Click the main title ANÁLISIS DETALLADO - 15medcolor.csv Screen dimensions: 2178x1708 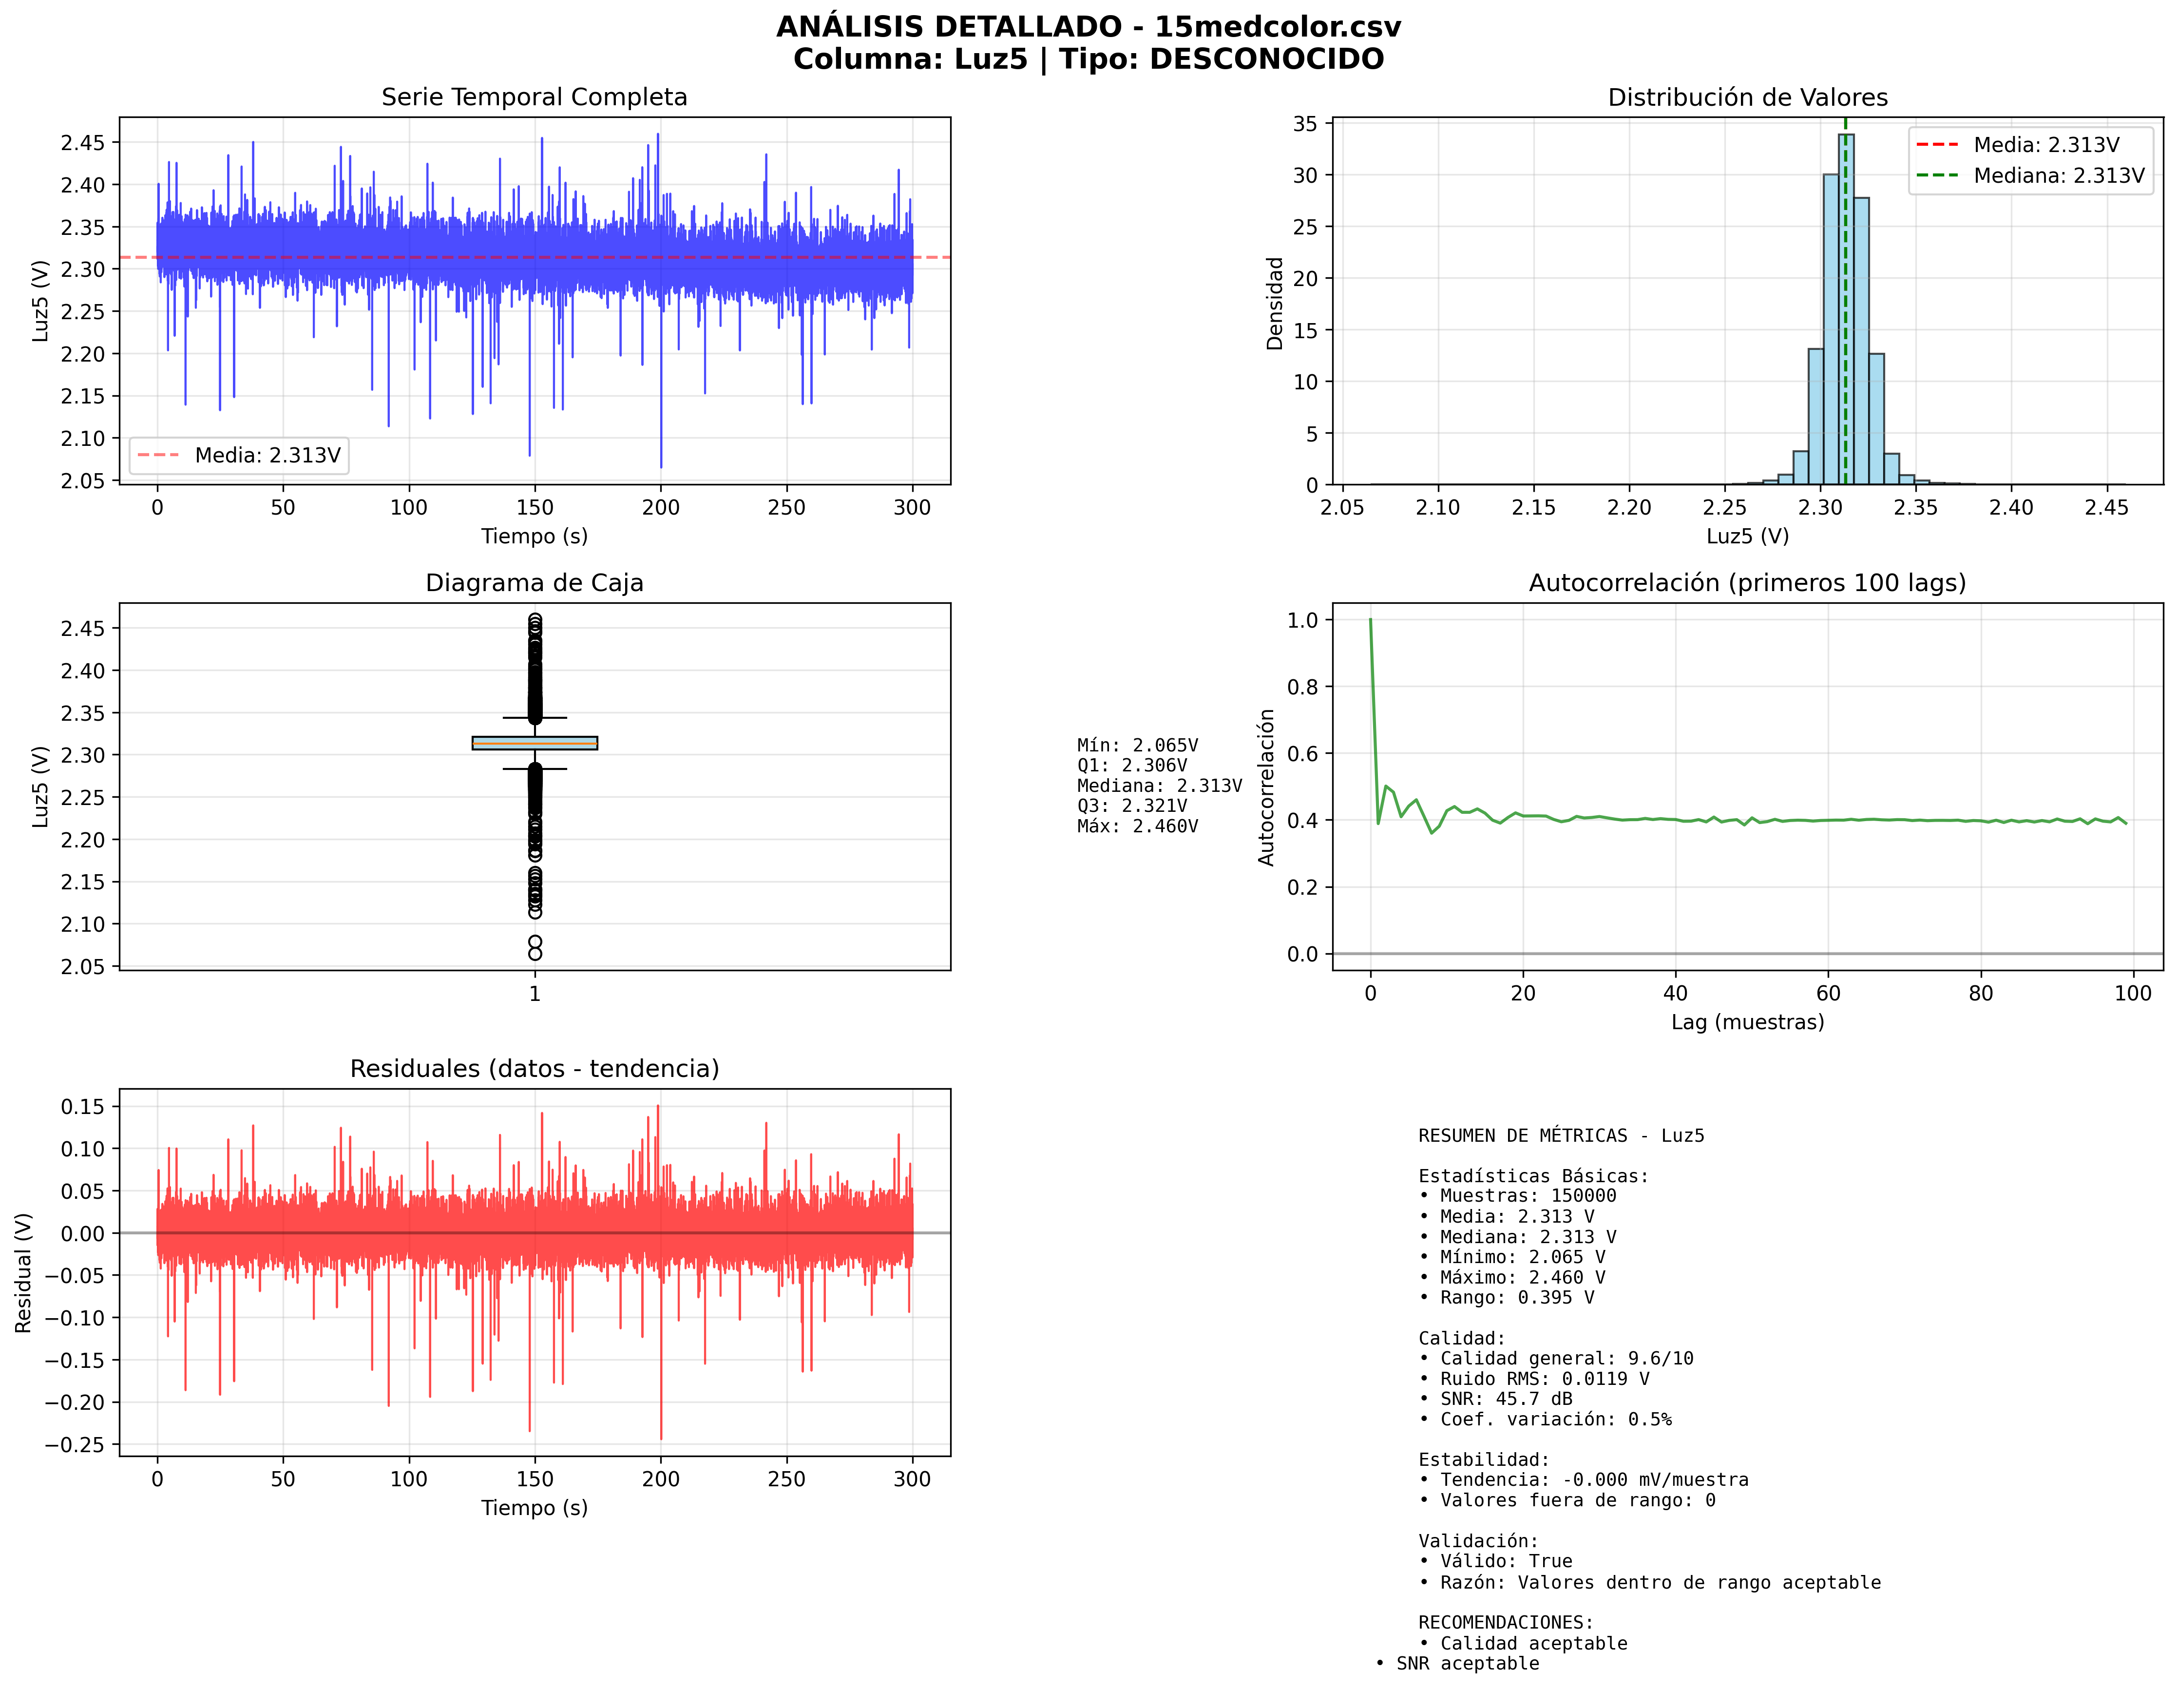pyautogui.click(x=1088, y=27)
